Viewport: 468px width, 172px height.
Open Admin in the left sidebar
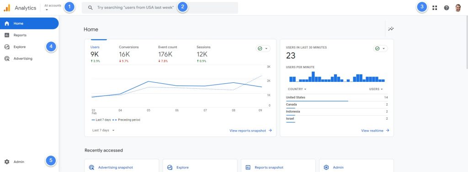click(x=29, y=162)
